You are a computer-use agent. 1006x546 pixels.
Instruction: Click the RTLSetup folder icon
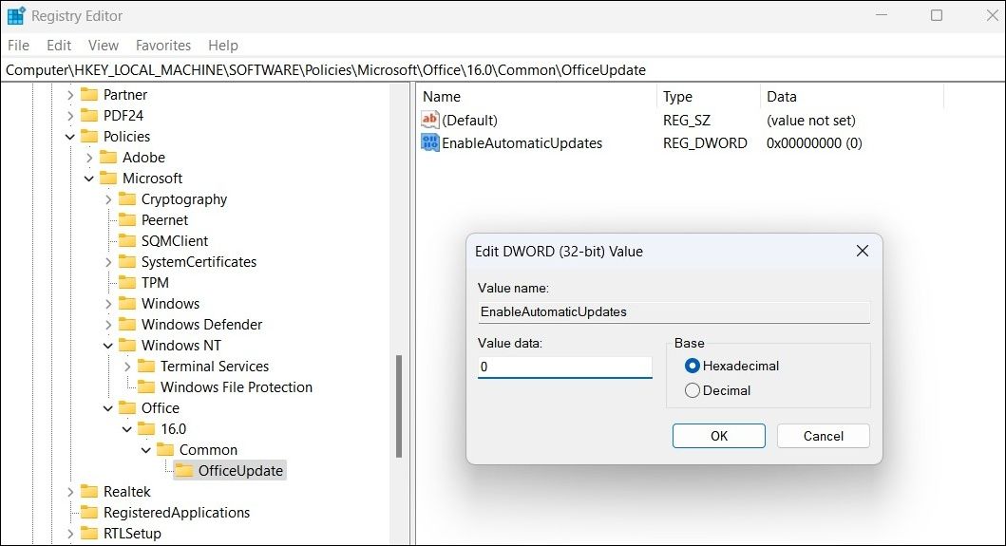click(89, 533)
